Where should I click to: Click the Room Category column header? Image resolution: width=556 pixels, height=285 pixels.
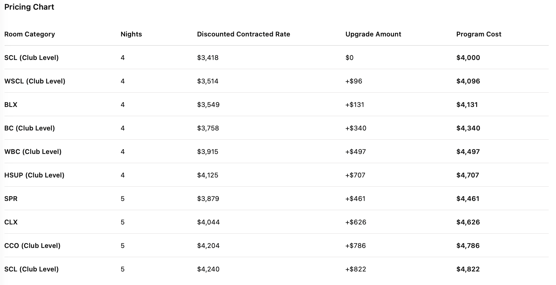point(30,34)
